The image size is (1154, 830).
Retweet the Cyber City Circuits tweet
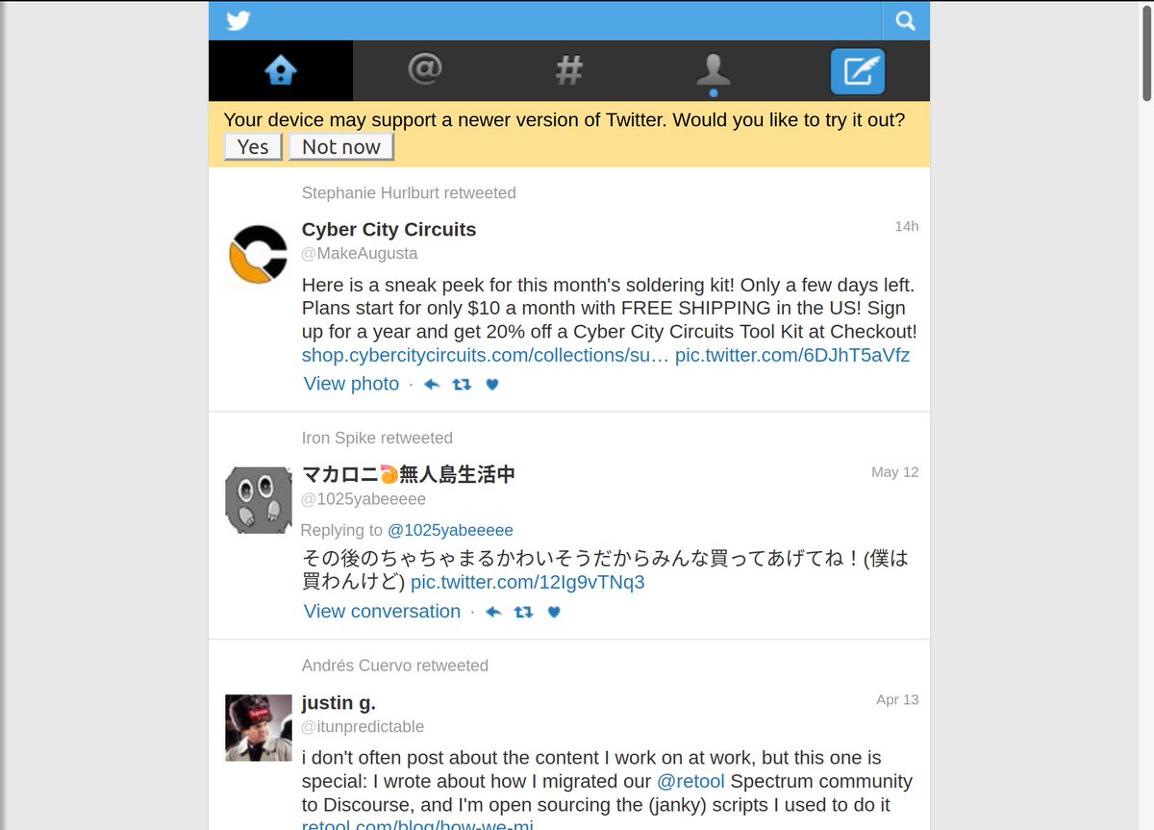(462, 384)
